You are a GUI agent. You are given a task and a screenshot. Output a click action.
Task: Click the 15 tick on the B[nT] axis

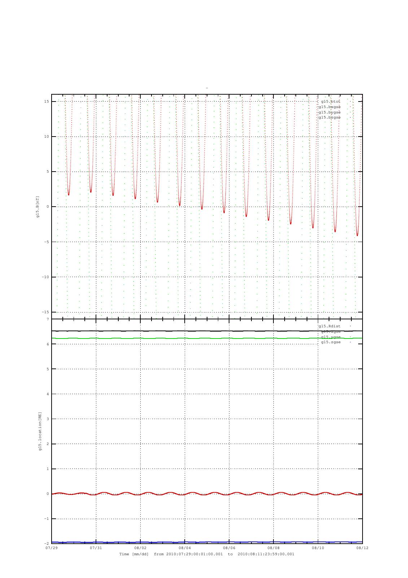pos(47,102)
